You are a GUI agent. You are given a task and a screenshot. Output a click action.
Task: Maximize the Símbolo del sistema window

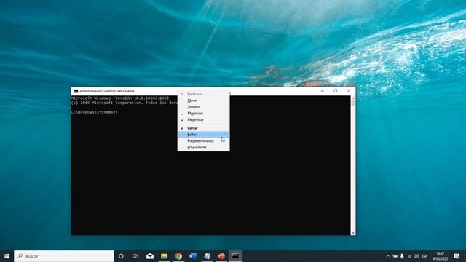coord(336,91)
